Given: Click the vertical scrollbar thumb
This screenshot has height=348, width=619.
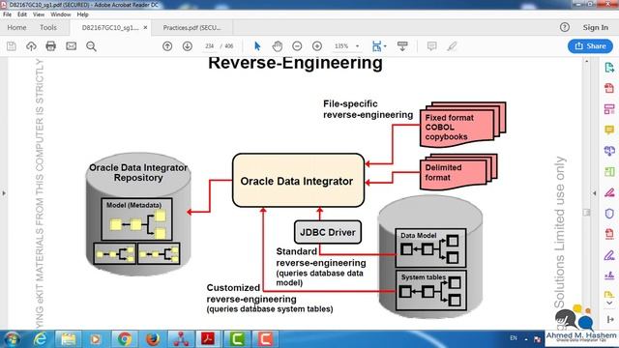Looking at the screenshot, I should click(x=587, y=213).
